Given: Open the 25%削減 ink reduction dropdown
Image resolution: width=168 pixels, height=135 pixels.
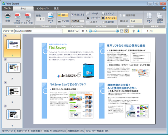Looking at the screenshot, I should (x=77, y=21).
